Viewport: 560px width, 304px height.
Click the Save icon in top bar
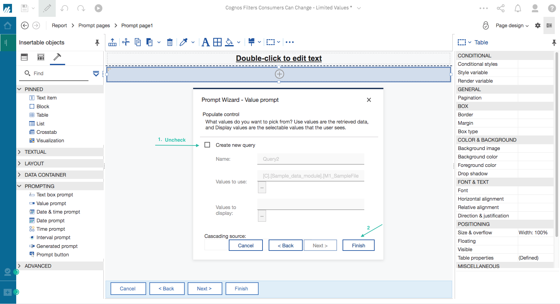25,8
